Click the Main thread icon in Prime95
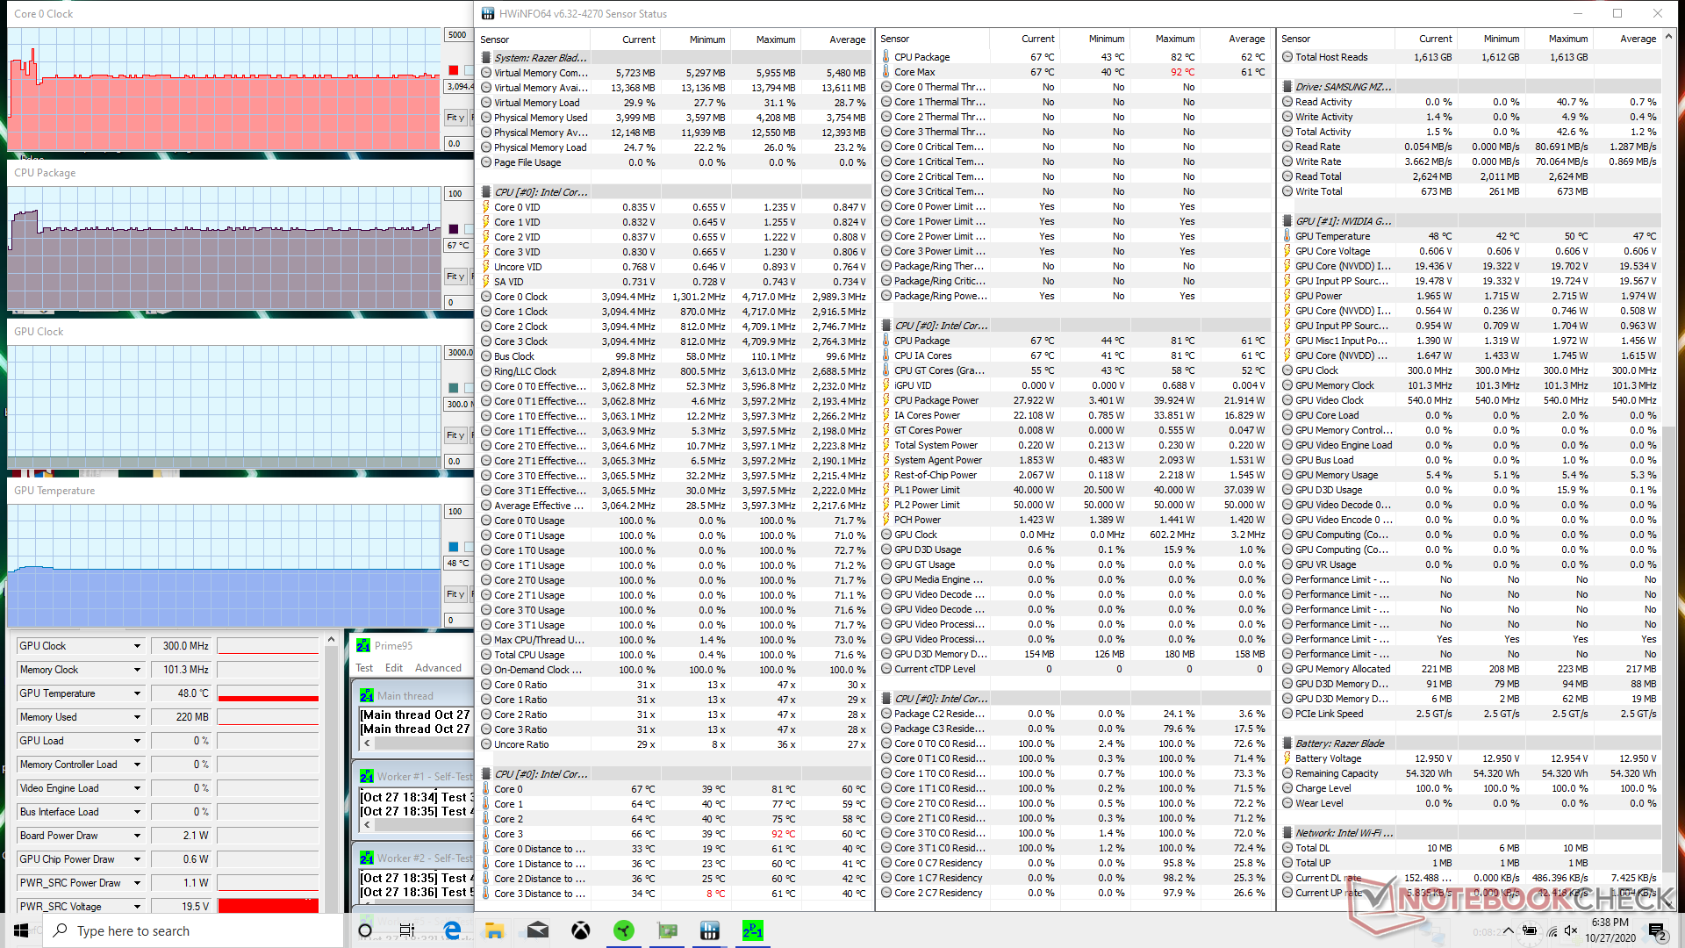 point(367,695)
